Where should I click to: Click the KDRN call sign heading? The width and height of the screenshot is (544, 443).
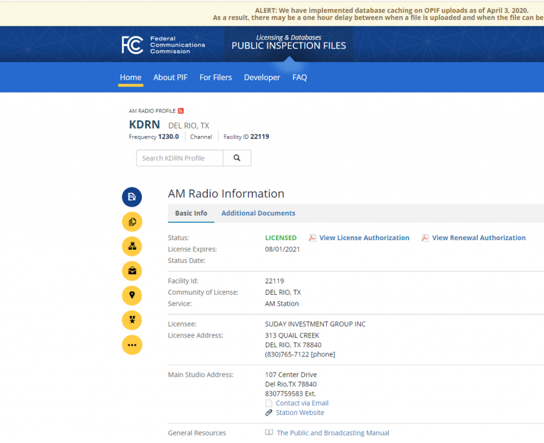tap(144, 124)
